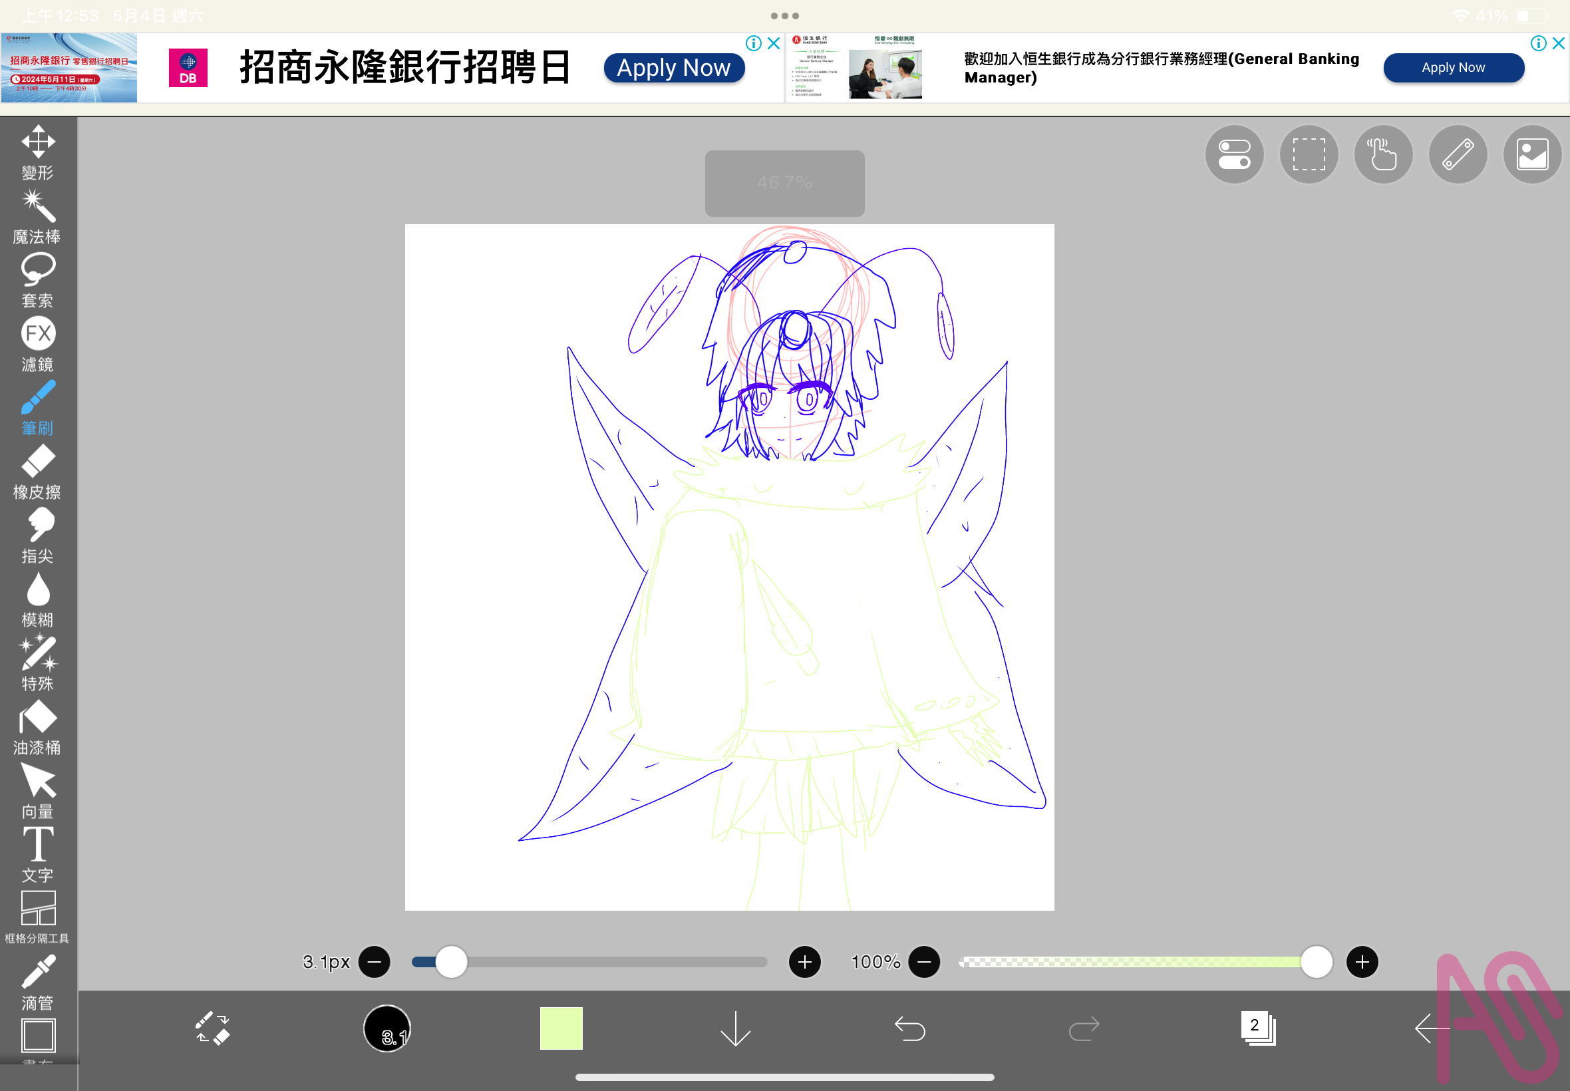Close the top banner ad with the X
Image resolution: width=1570 pixels, height=1091 pixels.
[773, 43]
